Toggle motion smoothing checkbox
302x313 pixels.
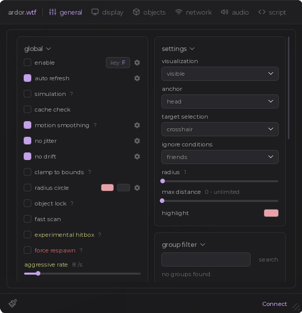click(28, 125)
